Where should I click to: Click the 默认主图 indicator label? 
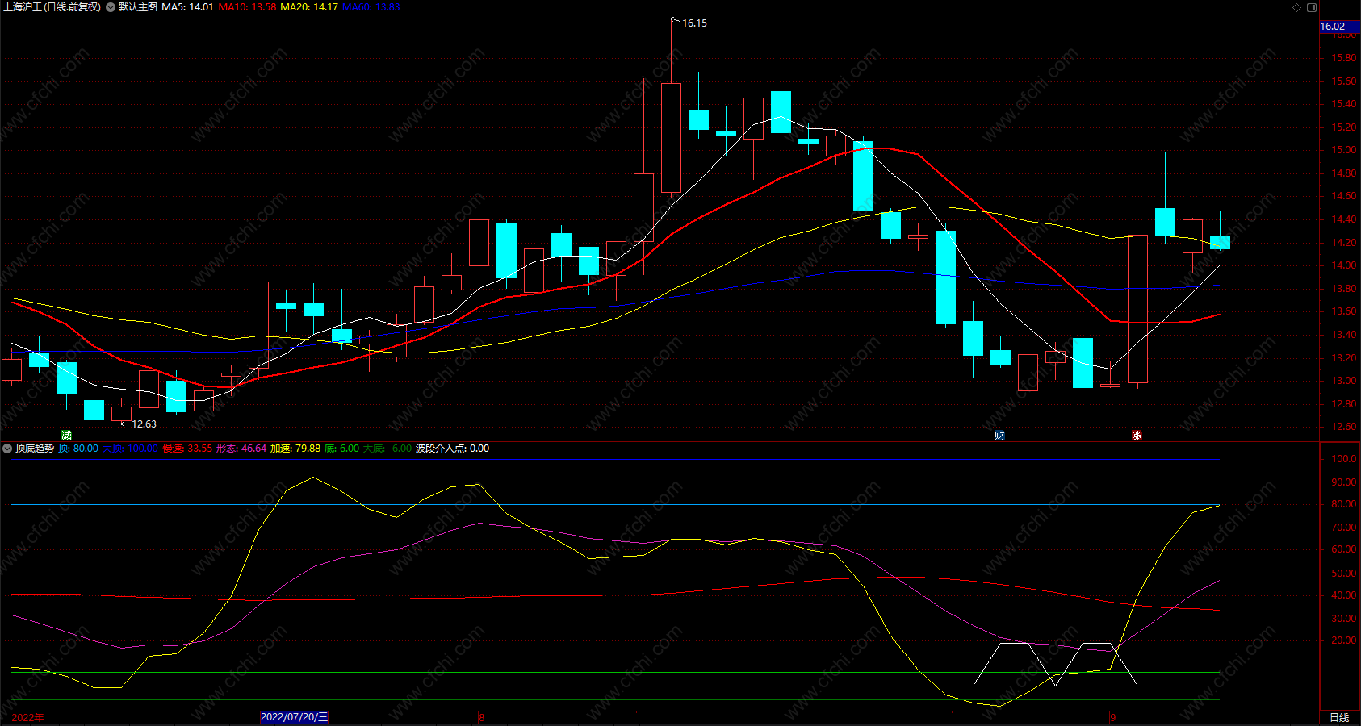click(138, 7)
